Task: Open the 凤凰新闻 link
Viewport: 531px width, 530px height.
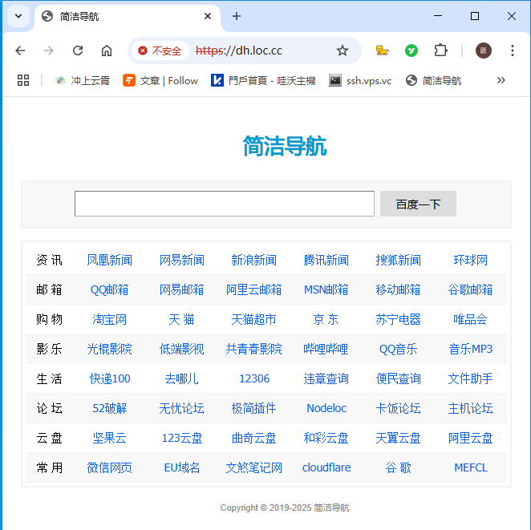Action: pos(110,261)
